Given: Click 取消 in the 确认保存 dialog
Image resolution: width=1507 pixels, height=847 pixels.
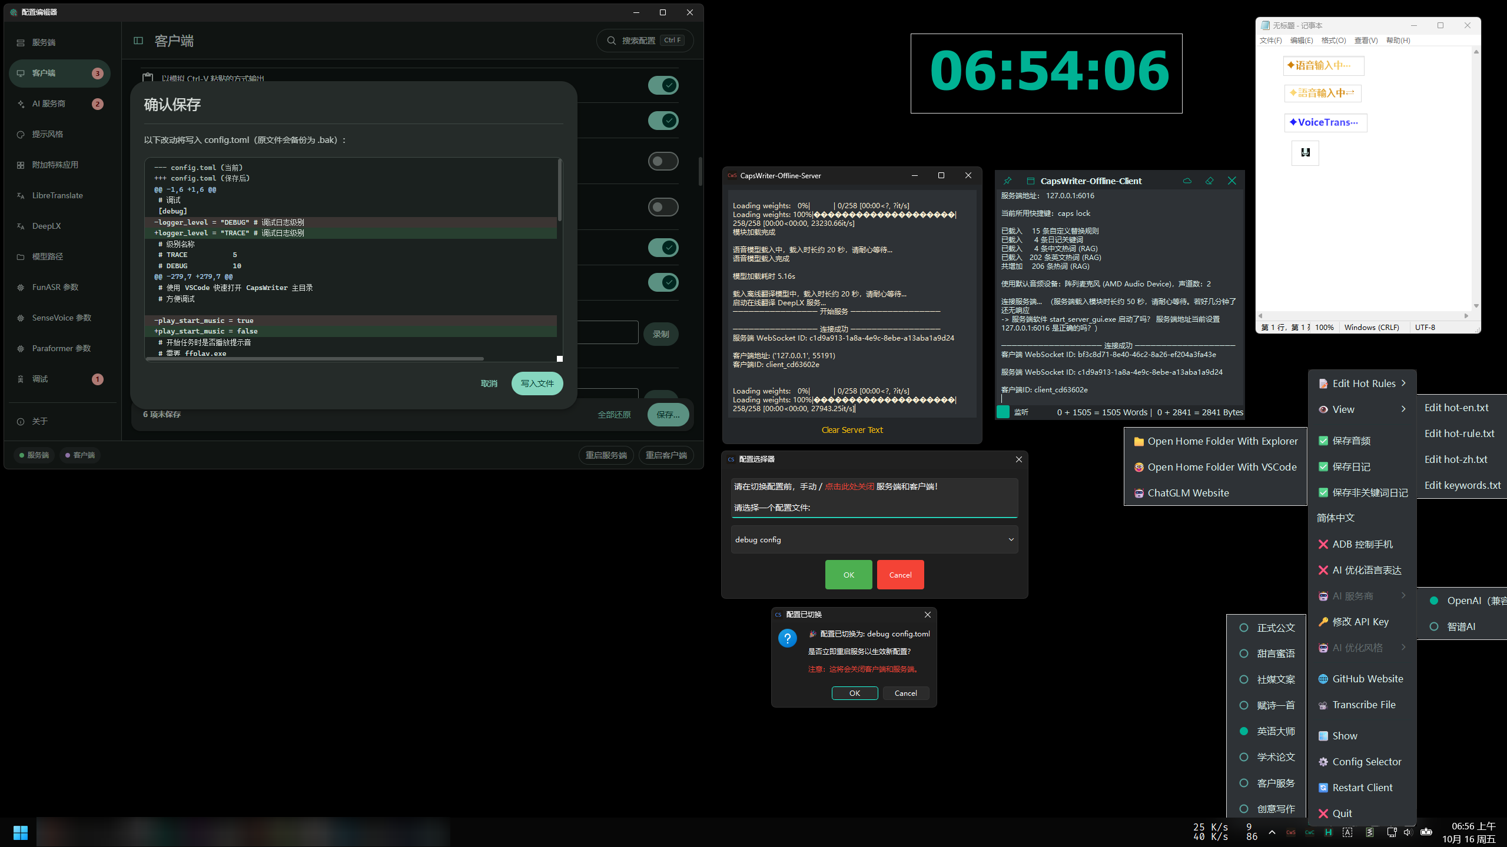Looking at the screenshot, I should coord(489,384).
